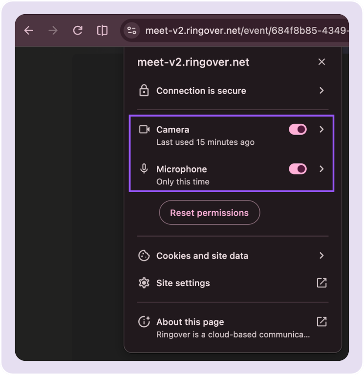Click the camera icon in permissions
This screenshot has height=375, width=364.
[145, 129]
